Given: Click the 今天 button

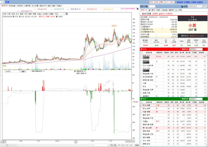Looking at the screenshot, I should 205,6.
